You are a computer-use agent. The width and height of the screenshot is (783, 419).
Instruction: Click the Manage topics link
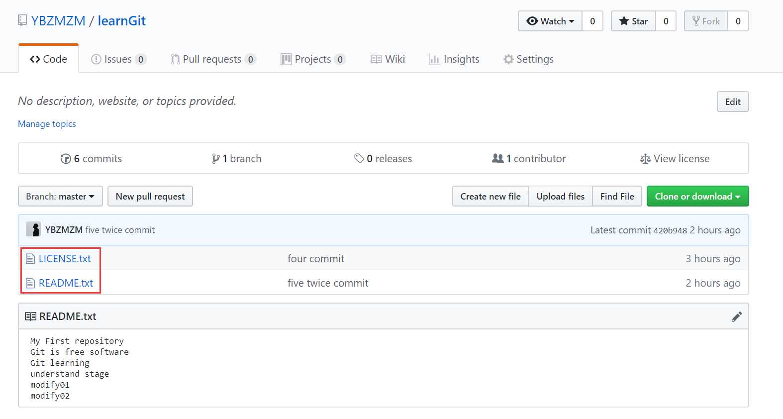click(x=47, y=124)
